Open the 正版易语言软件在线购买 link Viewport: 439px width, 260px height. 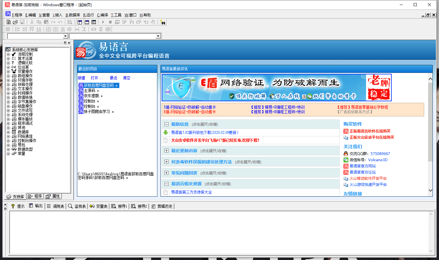point(370,131)
